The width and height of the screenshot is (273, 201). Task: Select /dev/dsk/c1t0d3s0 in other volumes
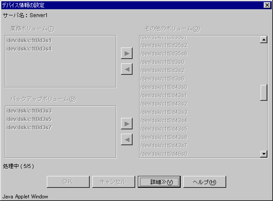pyautogui.click(x=162, y=62)
